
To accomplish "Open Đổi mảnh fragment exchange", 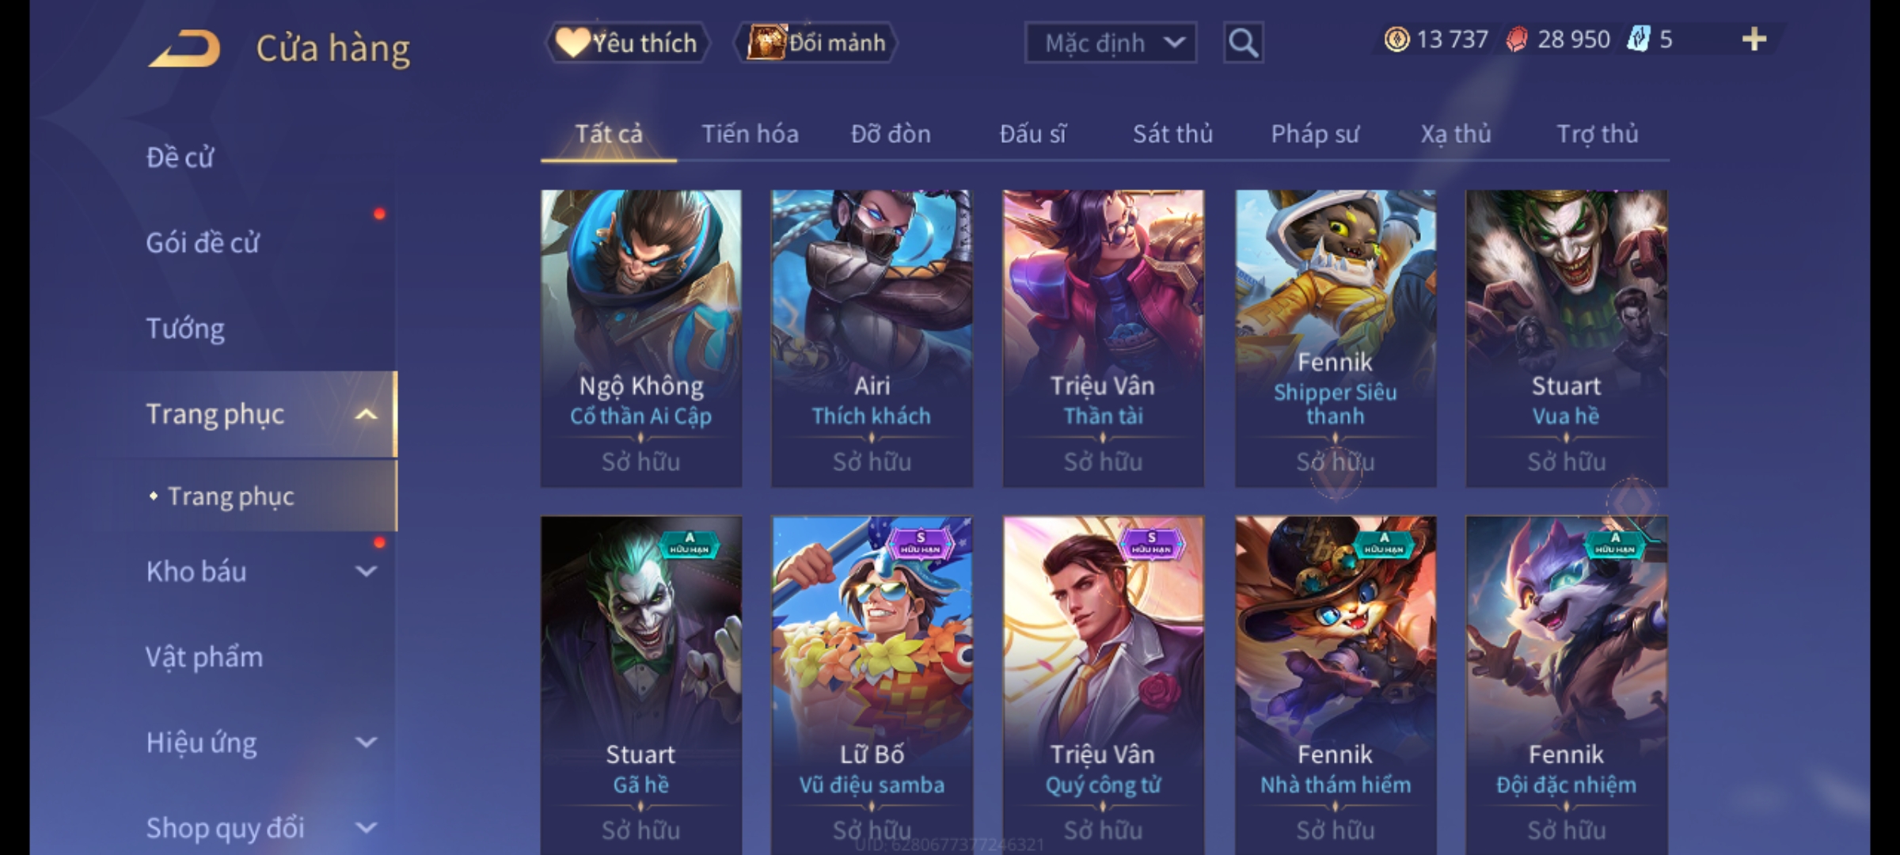I will pyautogui.click(x=816, y=43).
